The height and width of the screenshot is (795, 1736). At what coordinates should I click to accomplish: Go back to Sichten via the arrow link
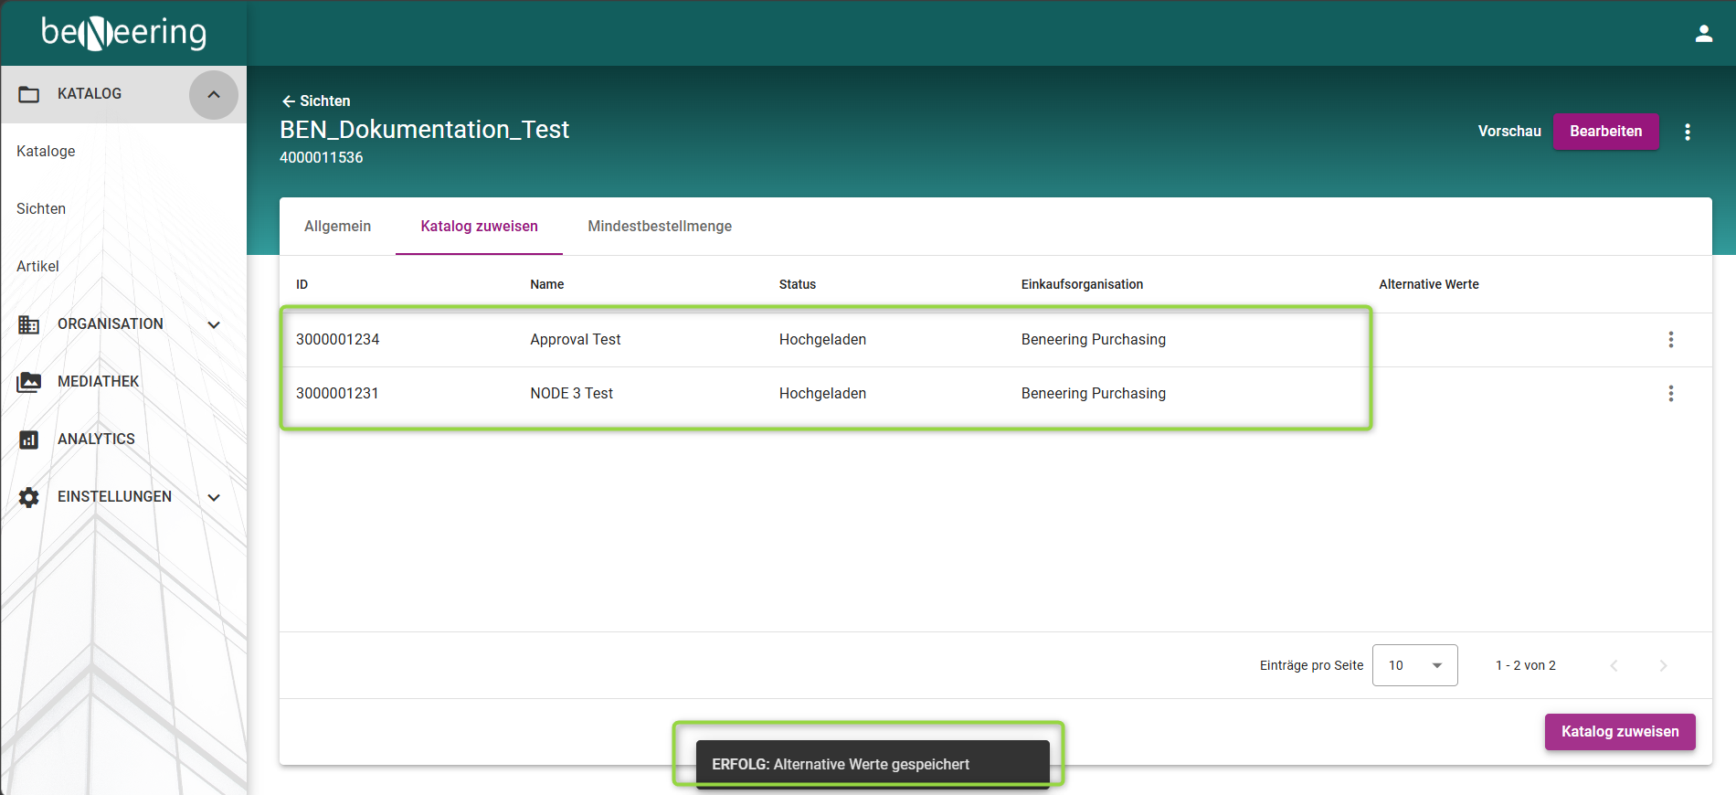coord(316,101)
